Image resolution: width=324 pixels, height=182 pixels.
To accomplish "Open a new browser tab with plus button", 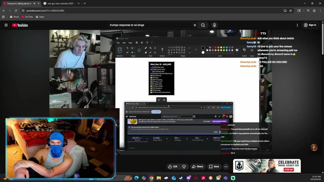I will point(85,4).
